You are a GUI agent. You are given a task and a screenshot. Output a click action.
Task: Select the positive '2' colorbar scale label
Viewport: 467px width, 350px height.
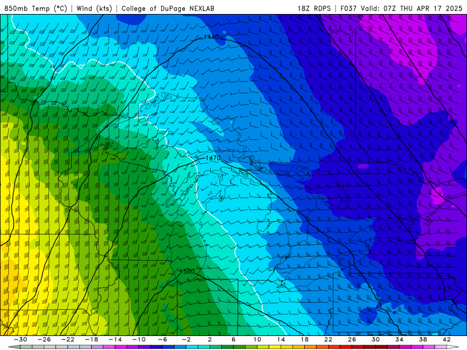(210, 339)
